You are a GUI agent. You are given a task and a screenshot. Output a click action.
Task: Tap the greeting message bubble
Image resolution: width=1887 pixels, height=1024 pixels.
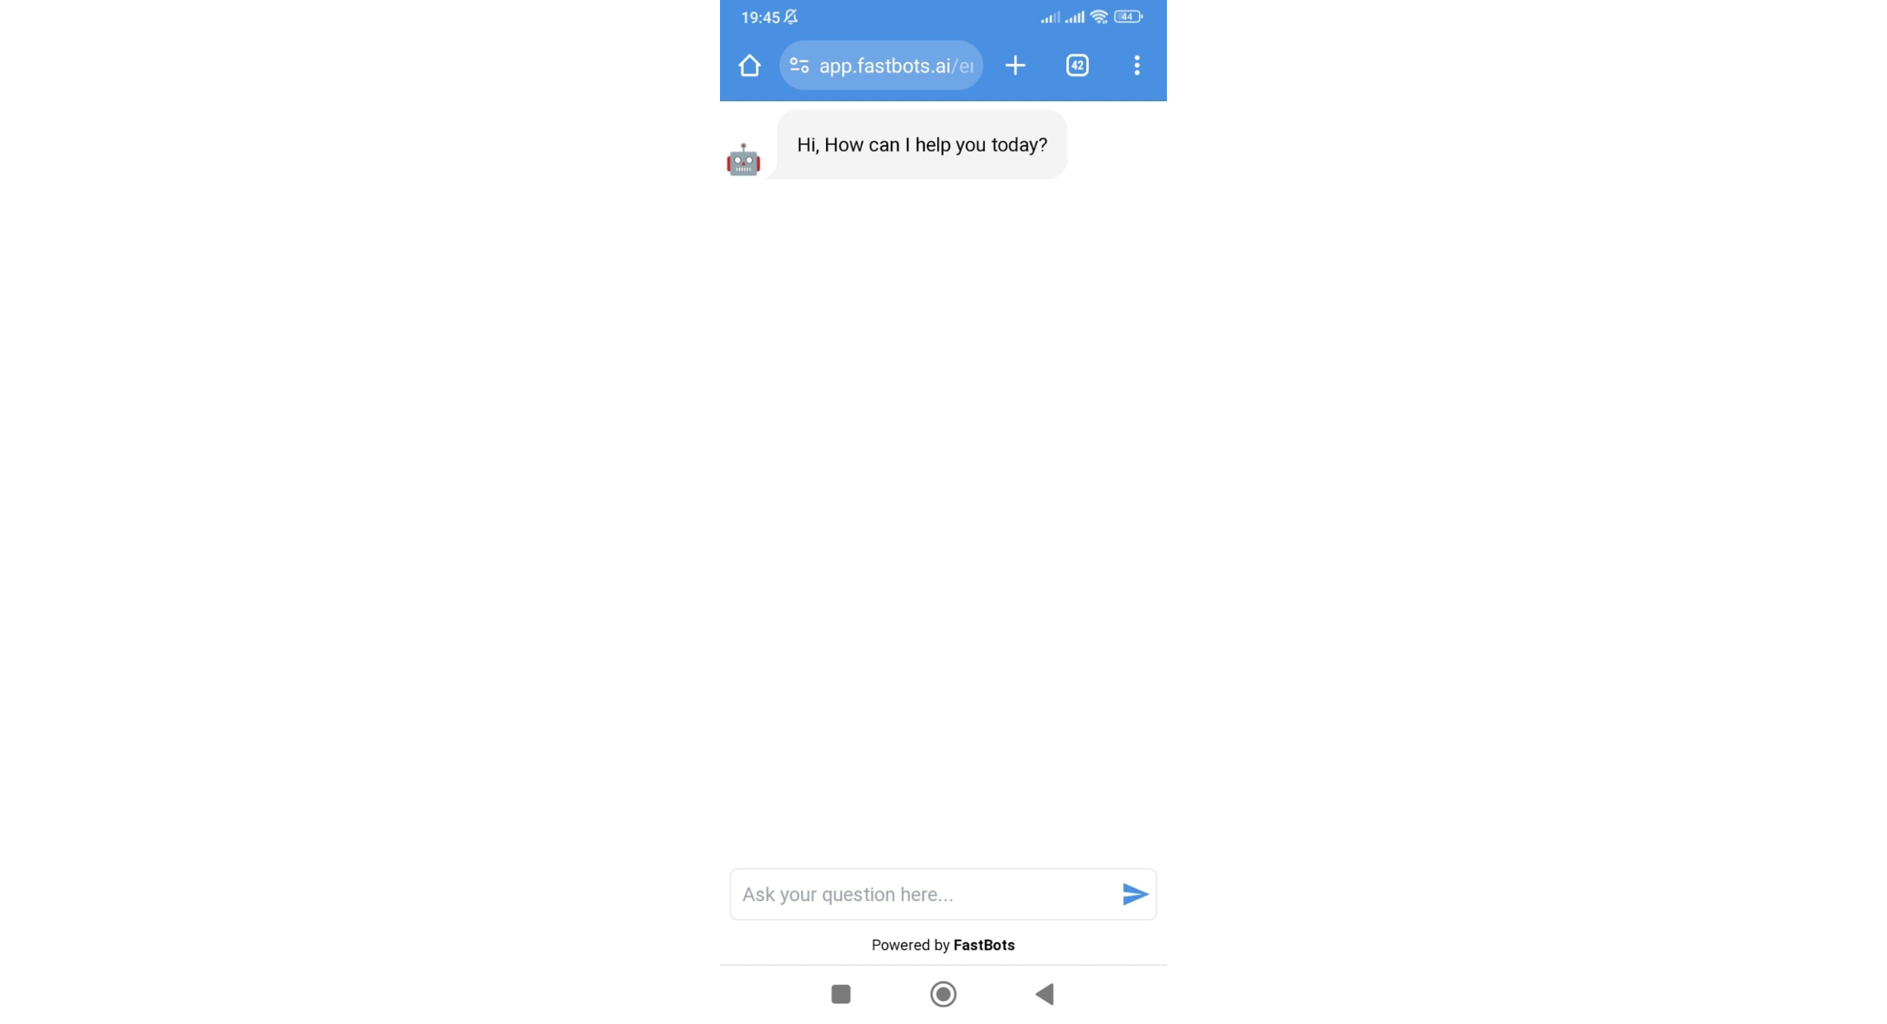921,145
